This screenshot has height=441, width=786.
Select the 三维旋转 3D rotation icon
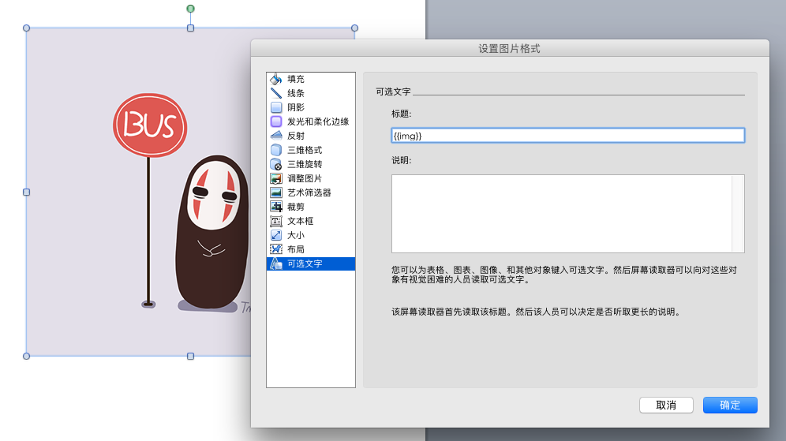(x=276, y=164)
